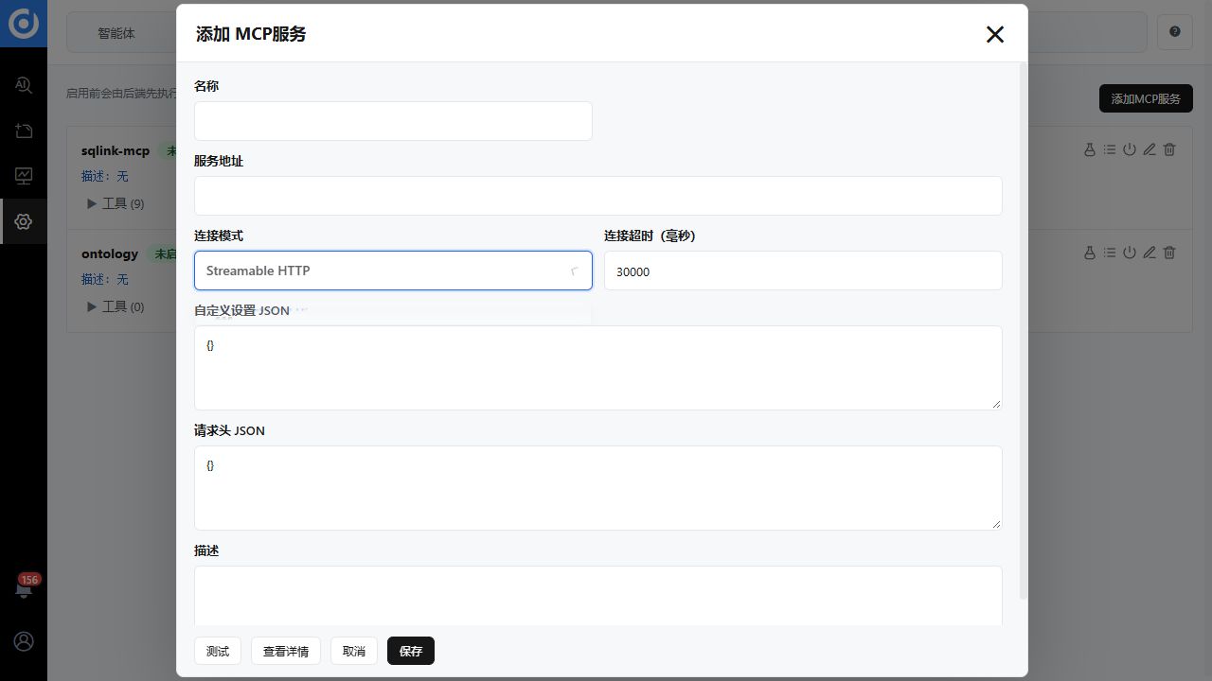Delete ontology with the trash icon

click(1169, 253)
